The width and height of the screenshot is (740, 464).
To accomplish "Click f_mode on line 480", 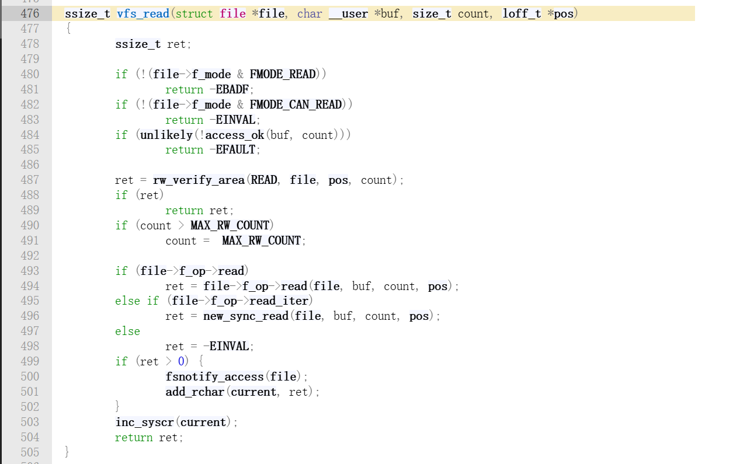I will pos(211,74).
